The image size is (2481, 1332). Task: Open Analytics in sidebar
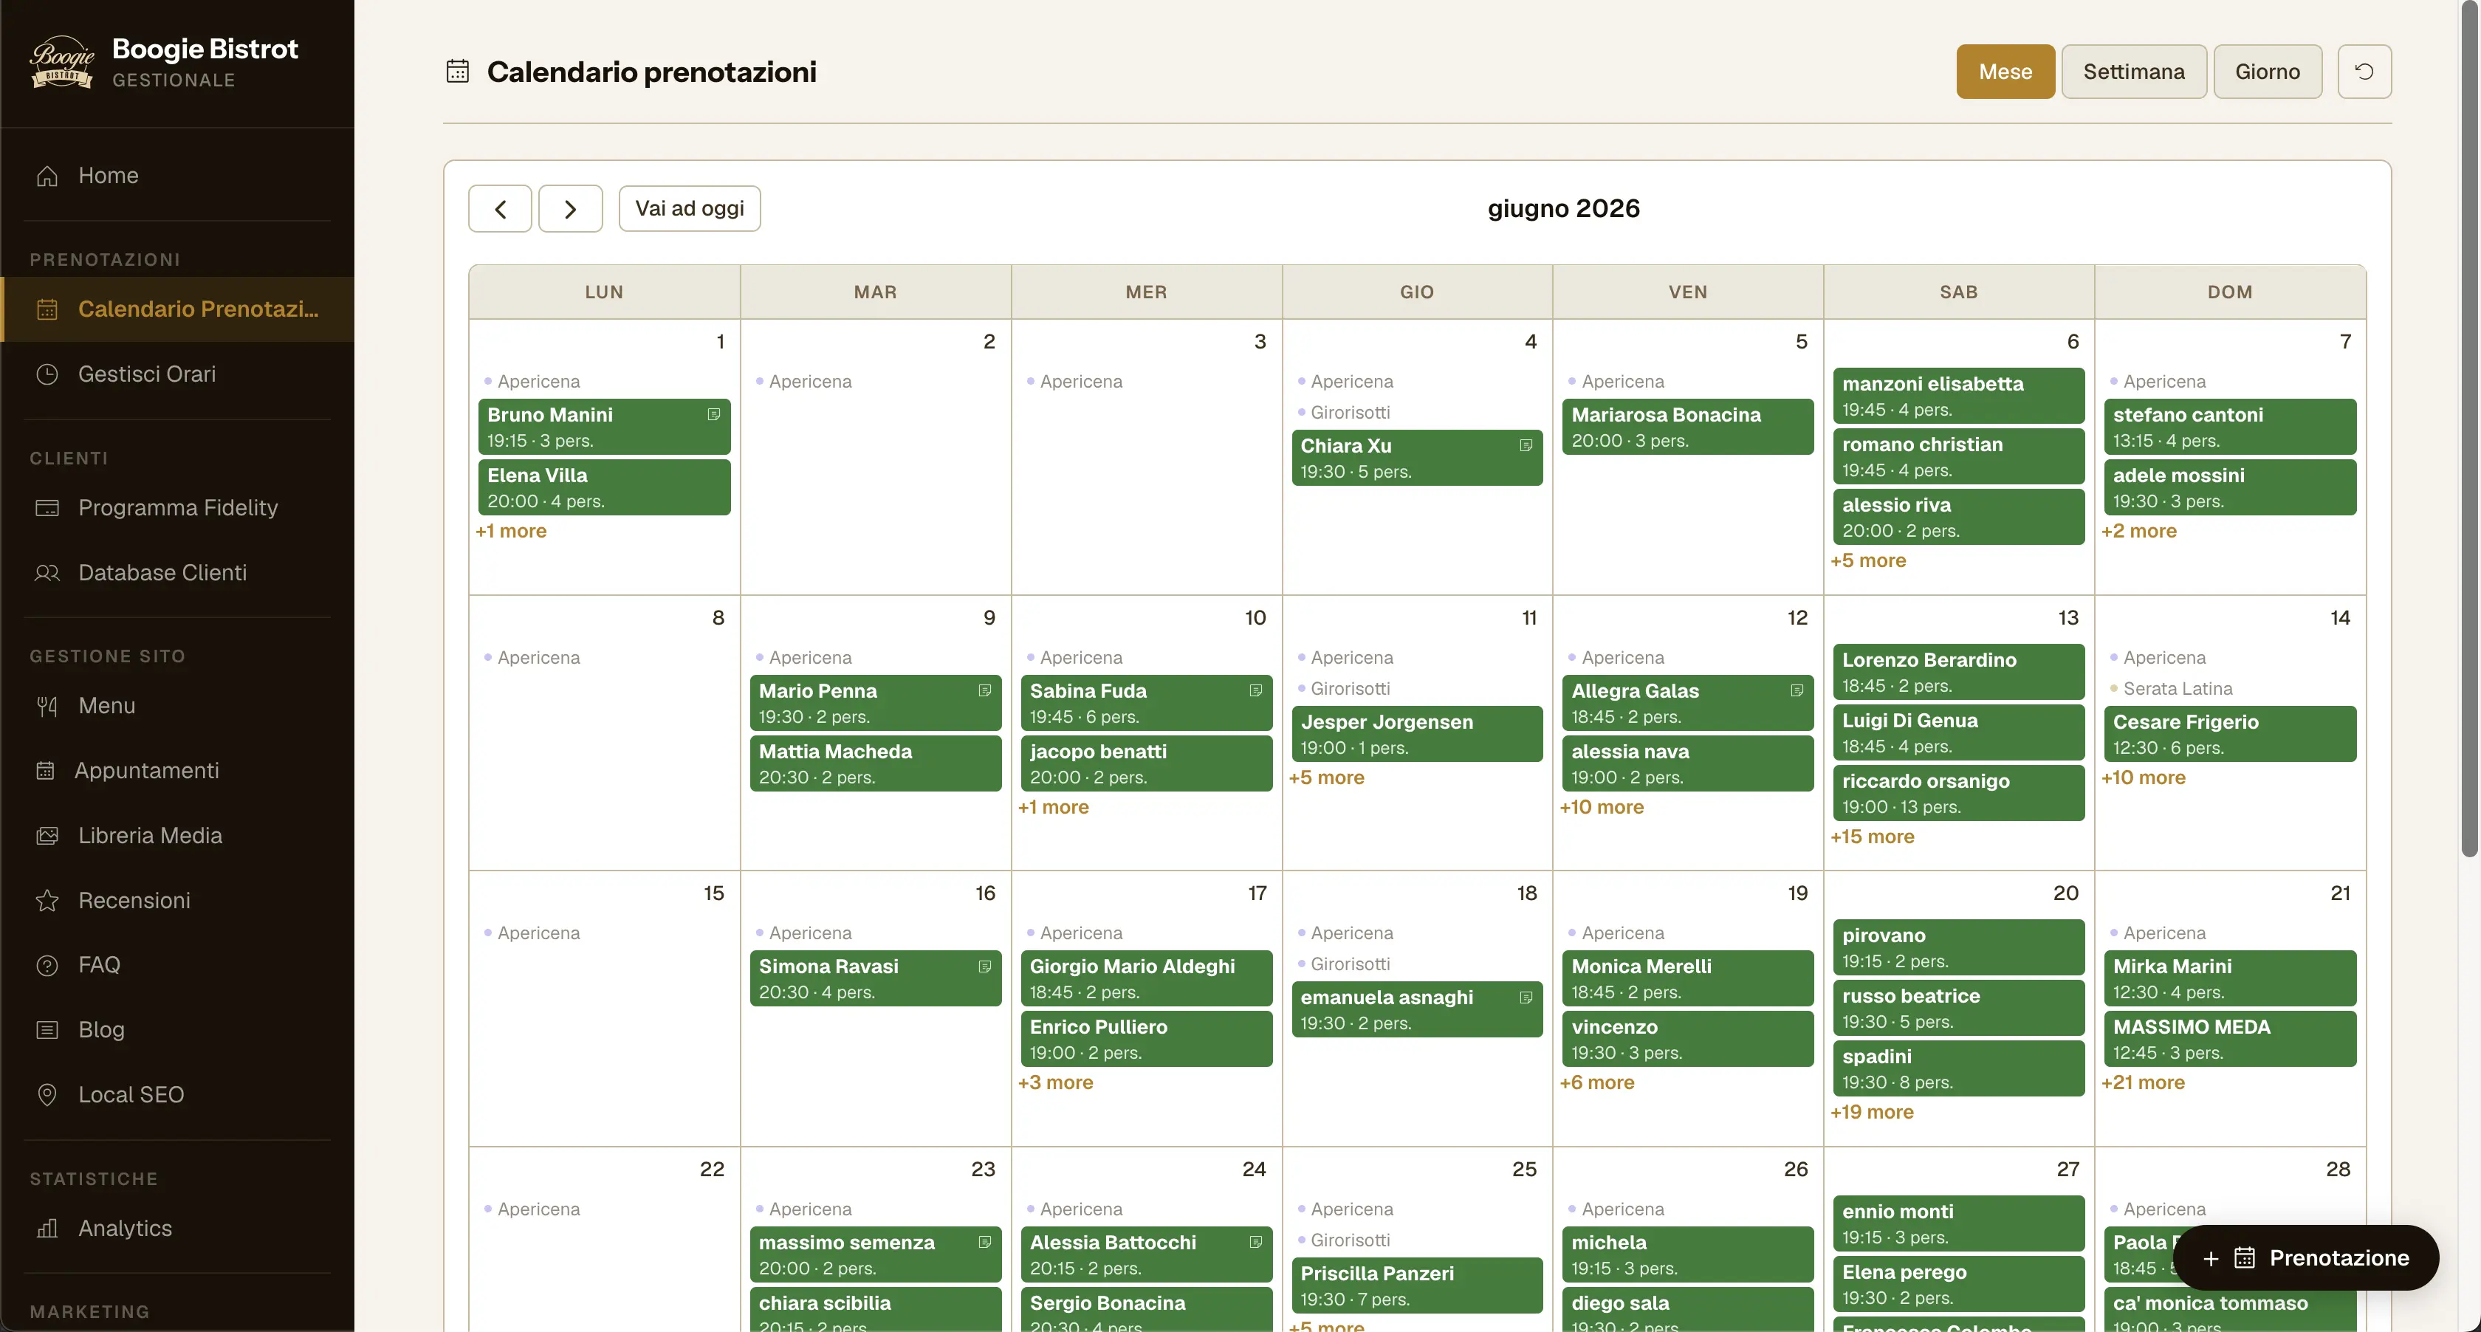pos(177,1228)
